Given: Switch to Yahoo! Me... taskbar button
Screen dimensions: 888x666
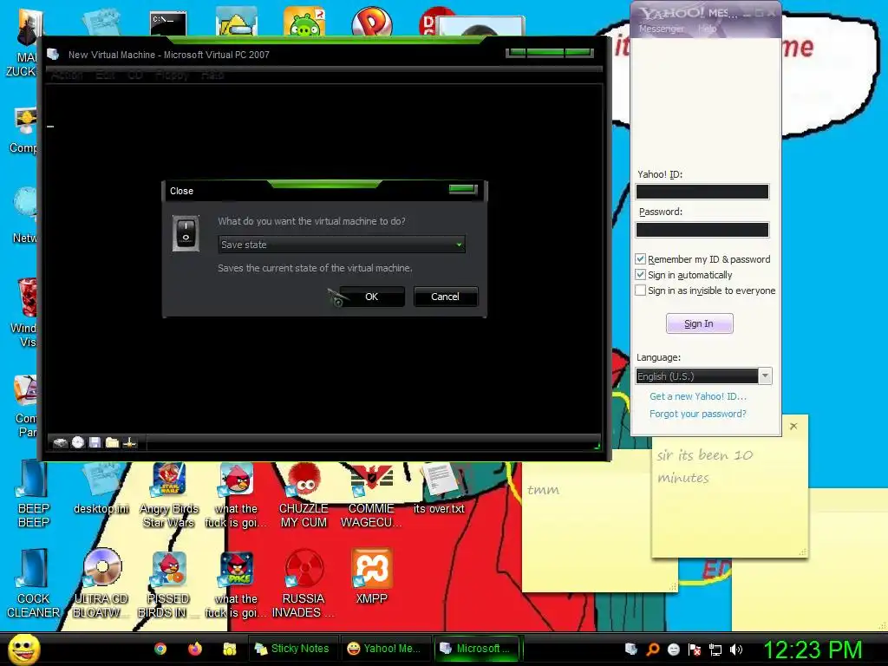Looking at the screenshot, I should [384, 649].
